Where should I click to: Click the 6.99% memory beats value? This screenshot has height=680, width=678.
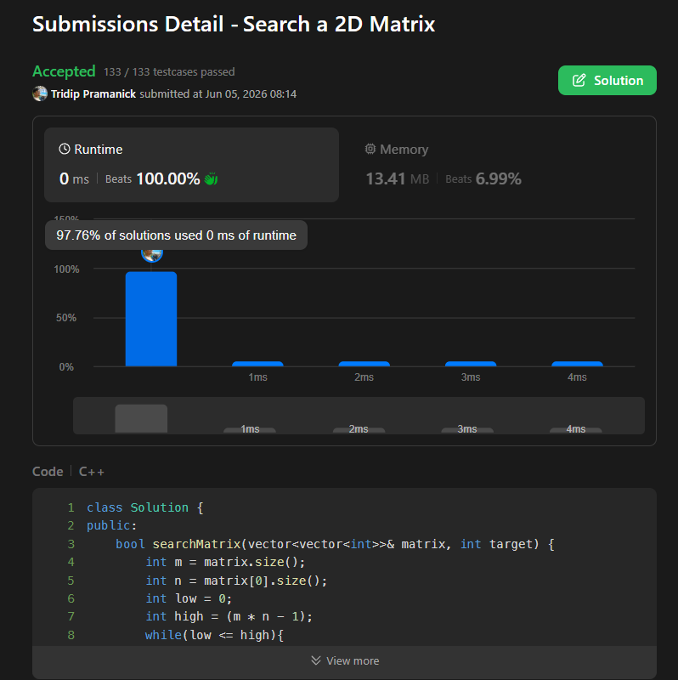(x=499, y=178)
